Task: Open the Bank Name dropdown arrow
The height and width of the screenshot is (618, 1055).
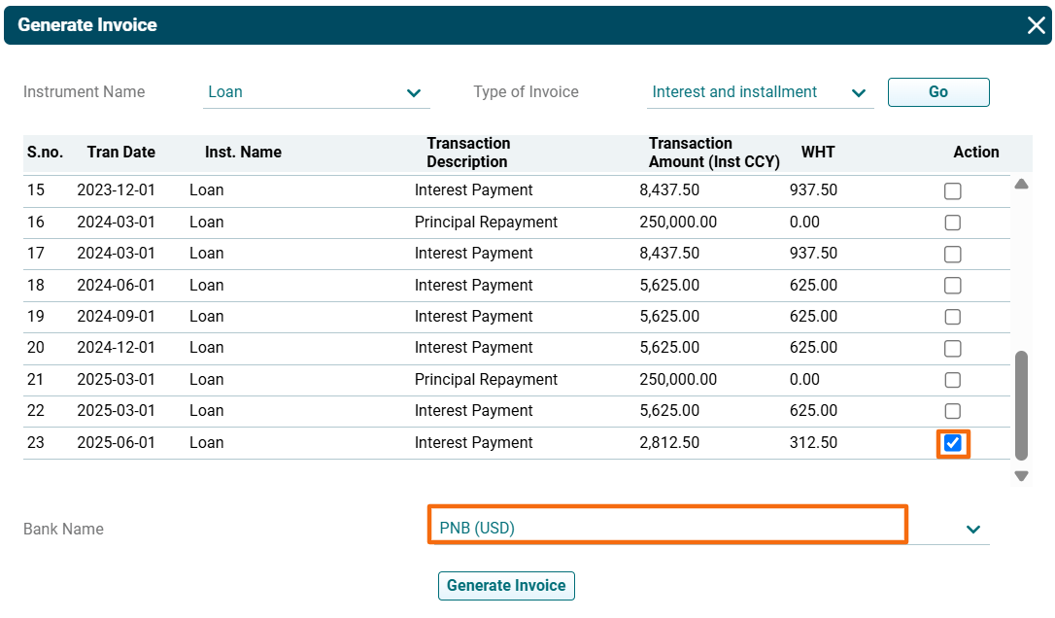Action: [972, 530]
